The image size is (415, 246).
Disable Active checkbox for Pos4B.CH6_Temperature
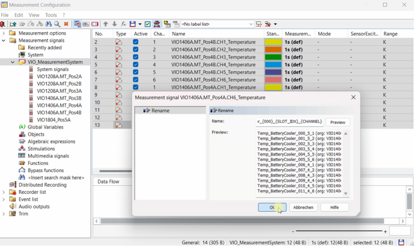pyautogui.click(x=136, y=80)
